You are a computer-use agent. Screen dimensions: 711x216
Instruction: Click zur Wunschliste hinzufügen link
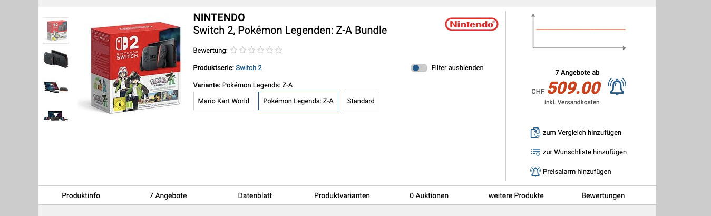(x=585, y=152)
